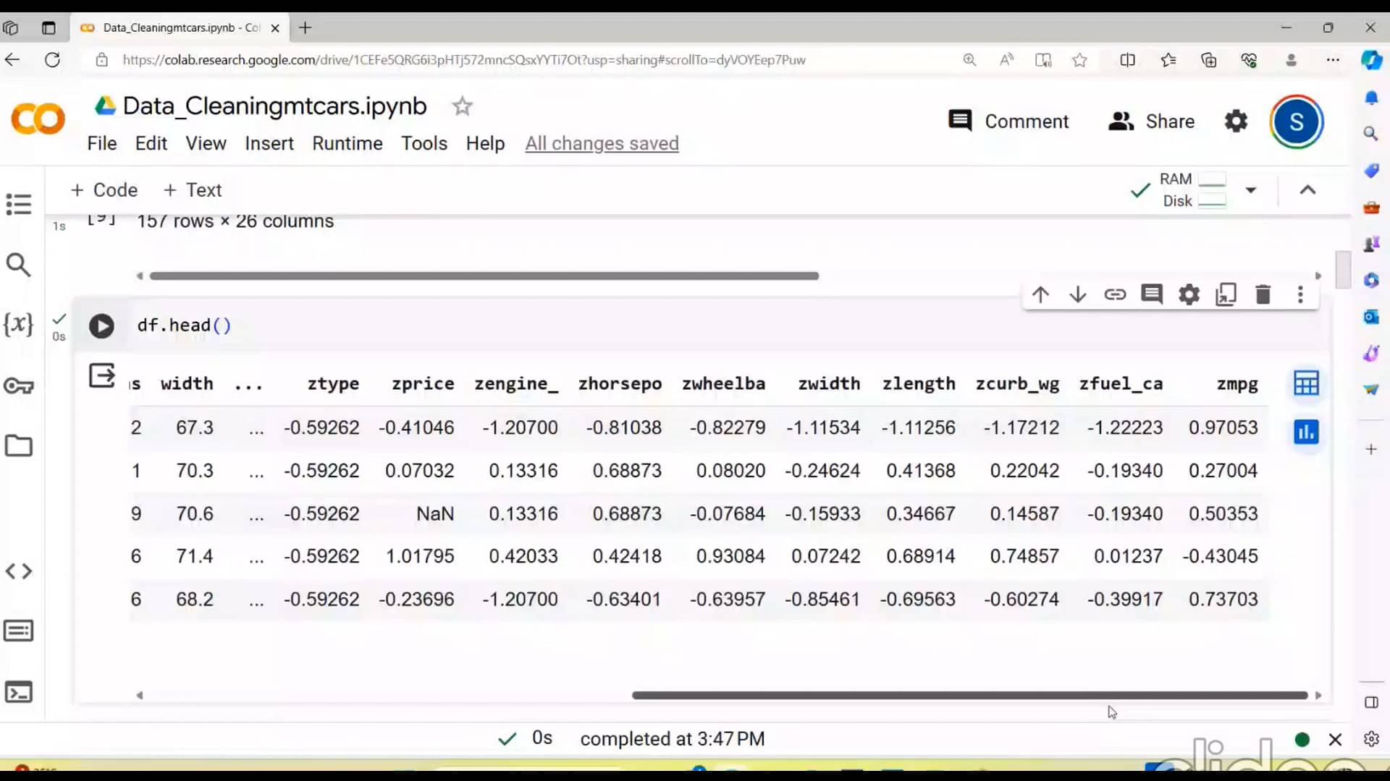
Task: Run the df.head() code cell
Action: click(x=101, y=326)
